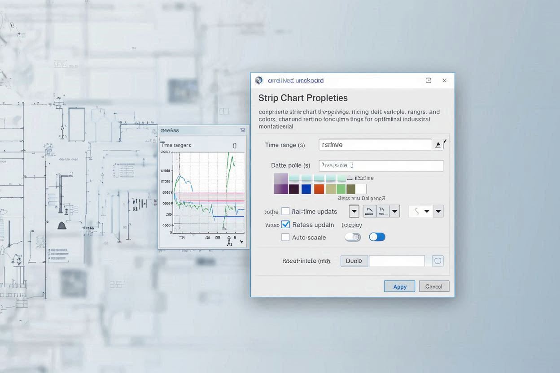Turn off the blue toggle switch
Screen dimensions: 560x373
click(x=377, y=237)
